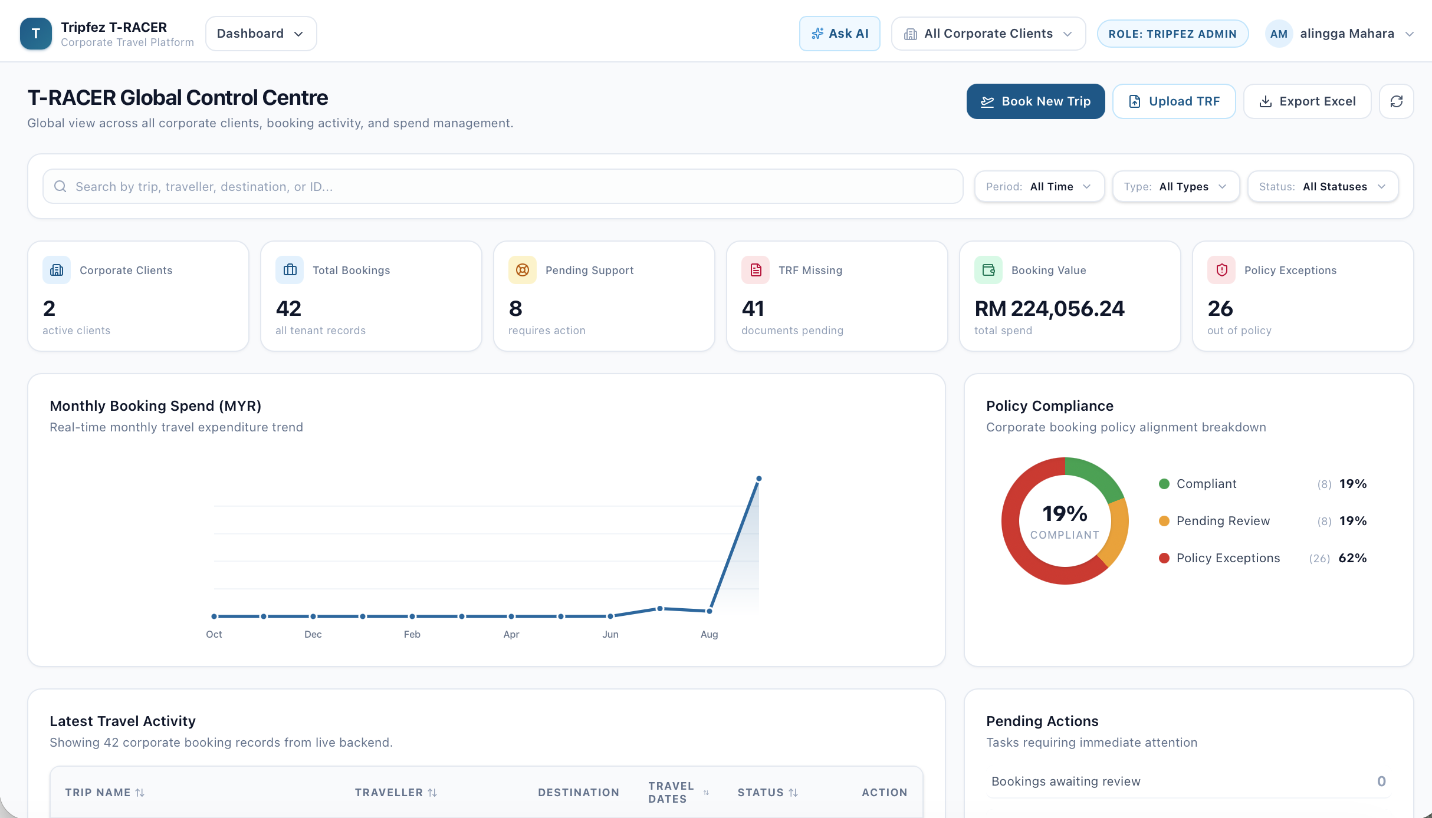Viewport: 1432px width, 818px height.
Task: Click the Action column header
Action: 884,793
